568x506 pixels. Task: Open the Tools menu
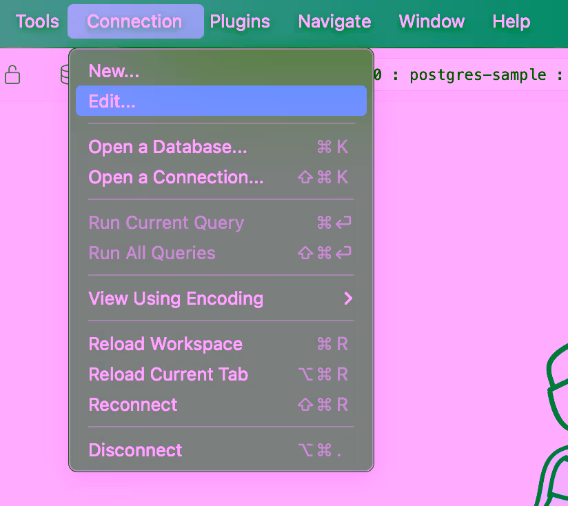pos(37,21)
